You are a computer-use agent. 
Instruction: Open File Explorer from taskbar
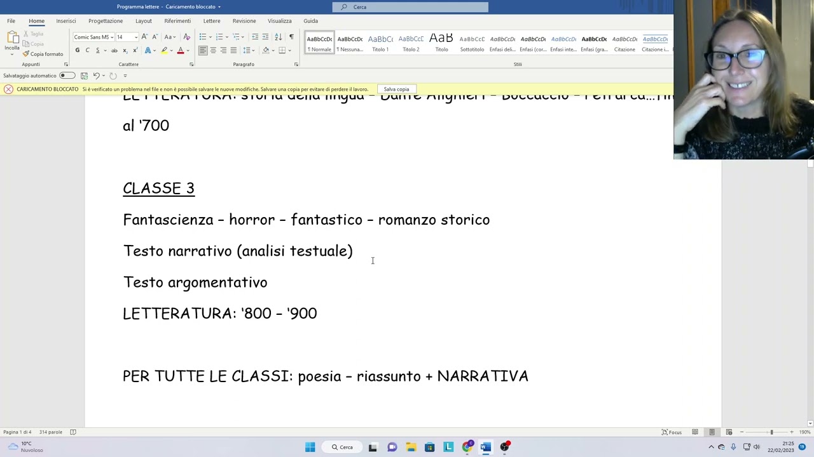pyautogui.click(x=411, y=447)
